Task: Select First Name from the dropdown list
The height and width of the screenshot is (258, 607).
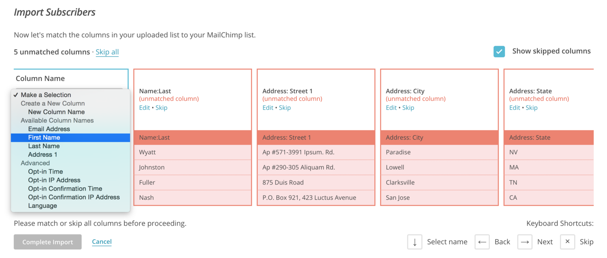Action: [44, 138]
